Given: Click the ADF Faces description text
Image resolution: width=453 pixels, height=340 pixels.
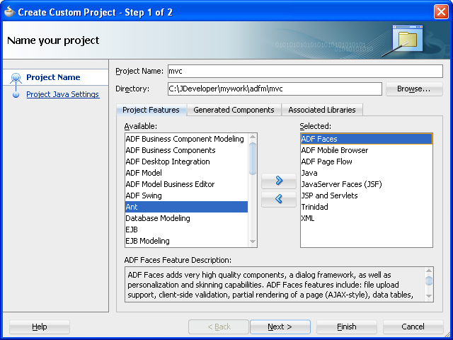Looking at the screenshot, I should [270, 285].
